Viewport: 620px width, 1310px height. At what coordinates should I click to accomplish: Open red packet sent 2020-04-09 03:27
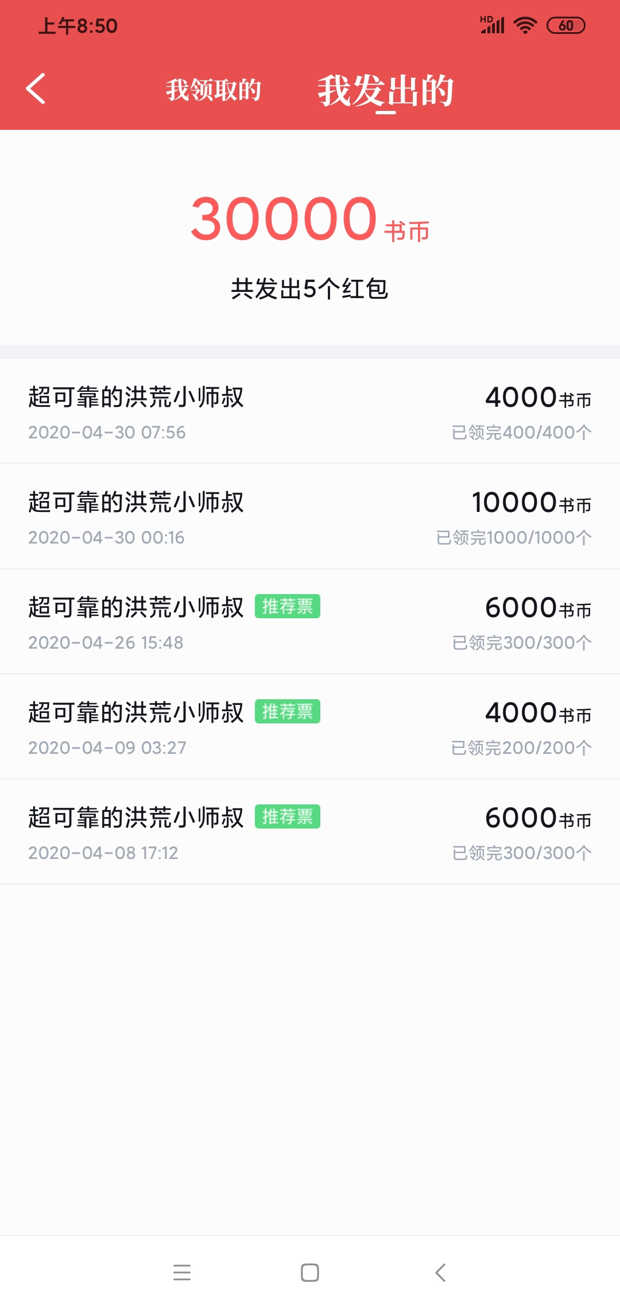click(x=310, y=727)
